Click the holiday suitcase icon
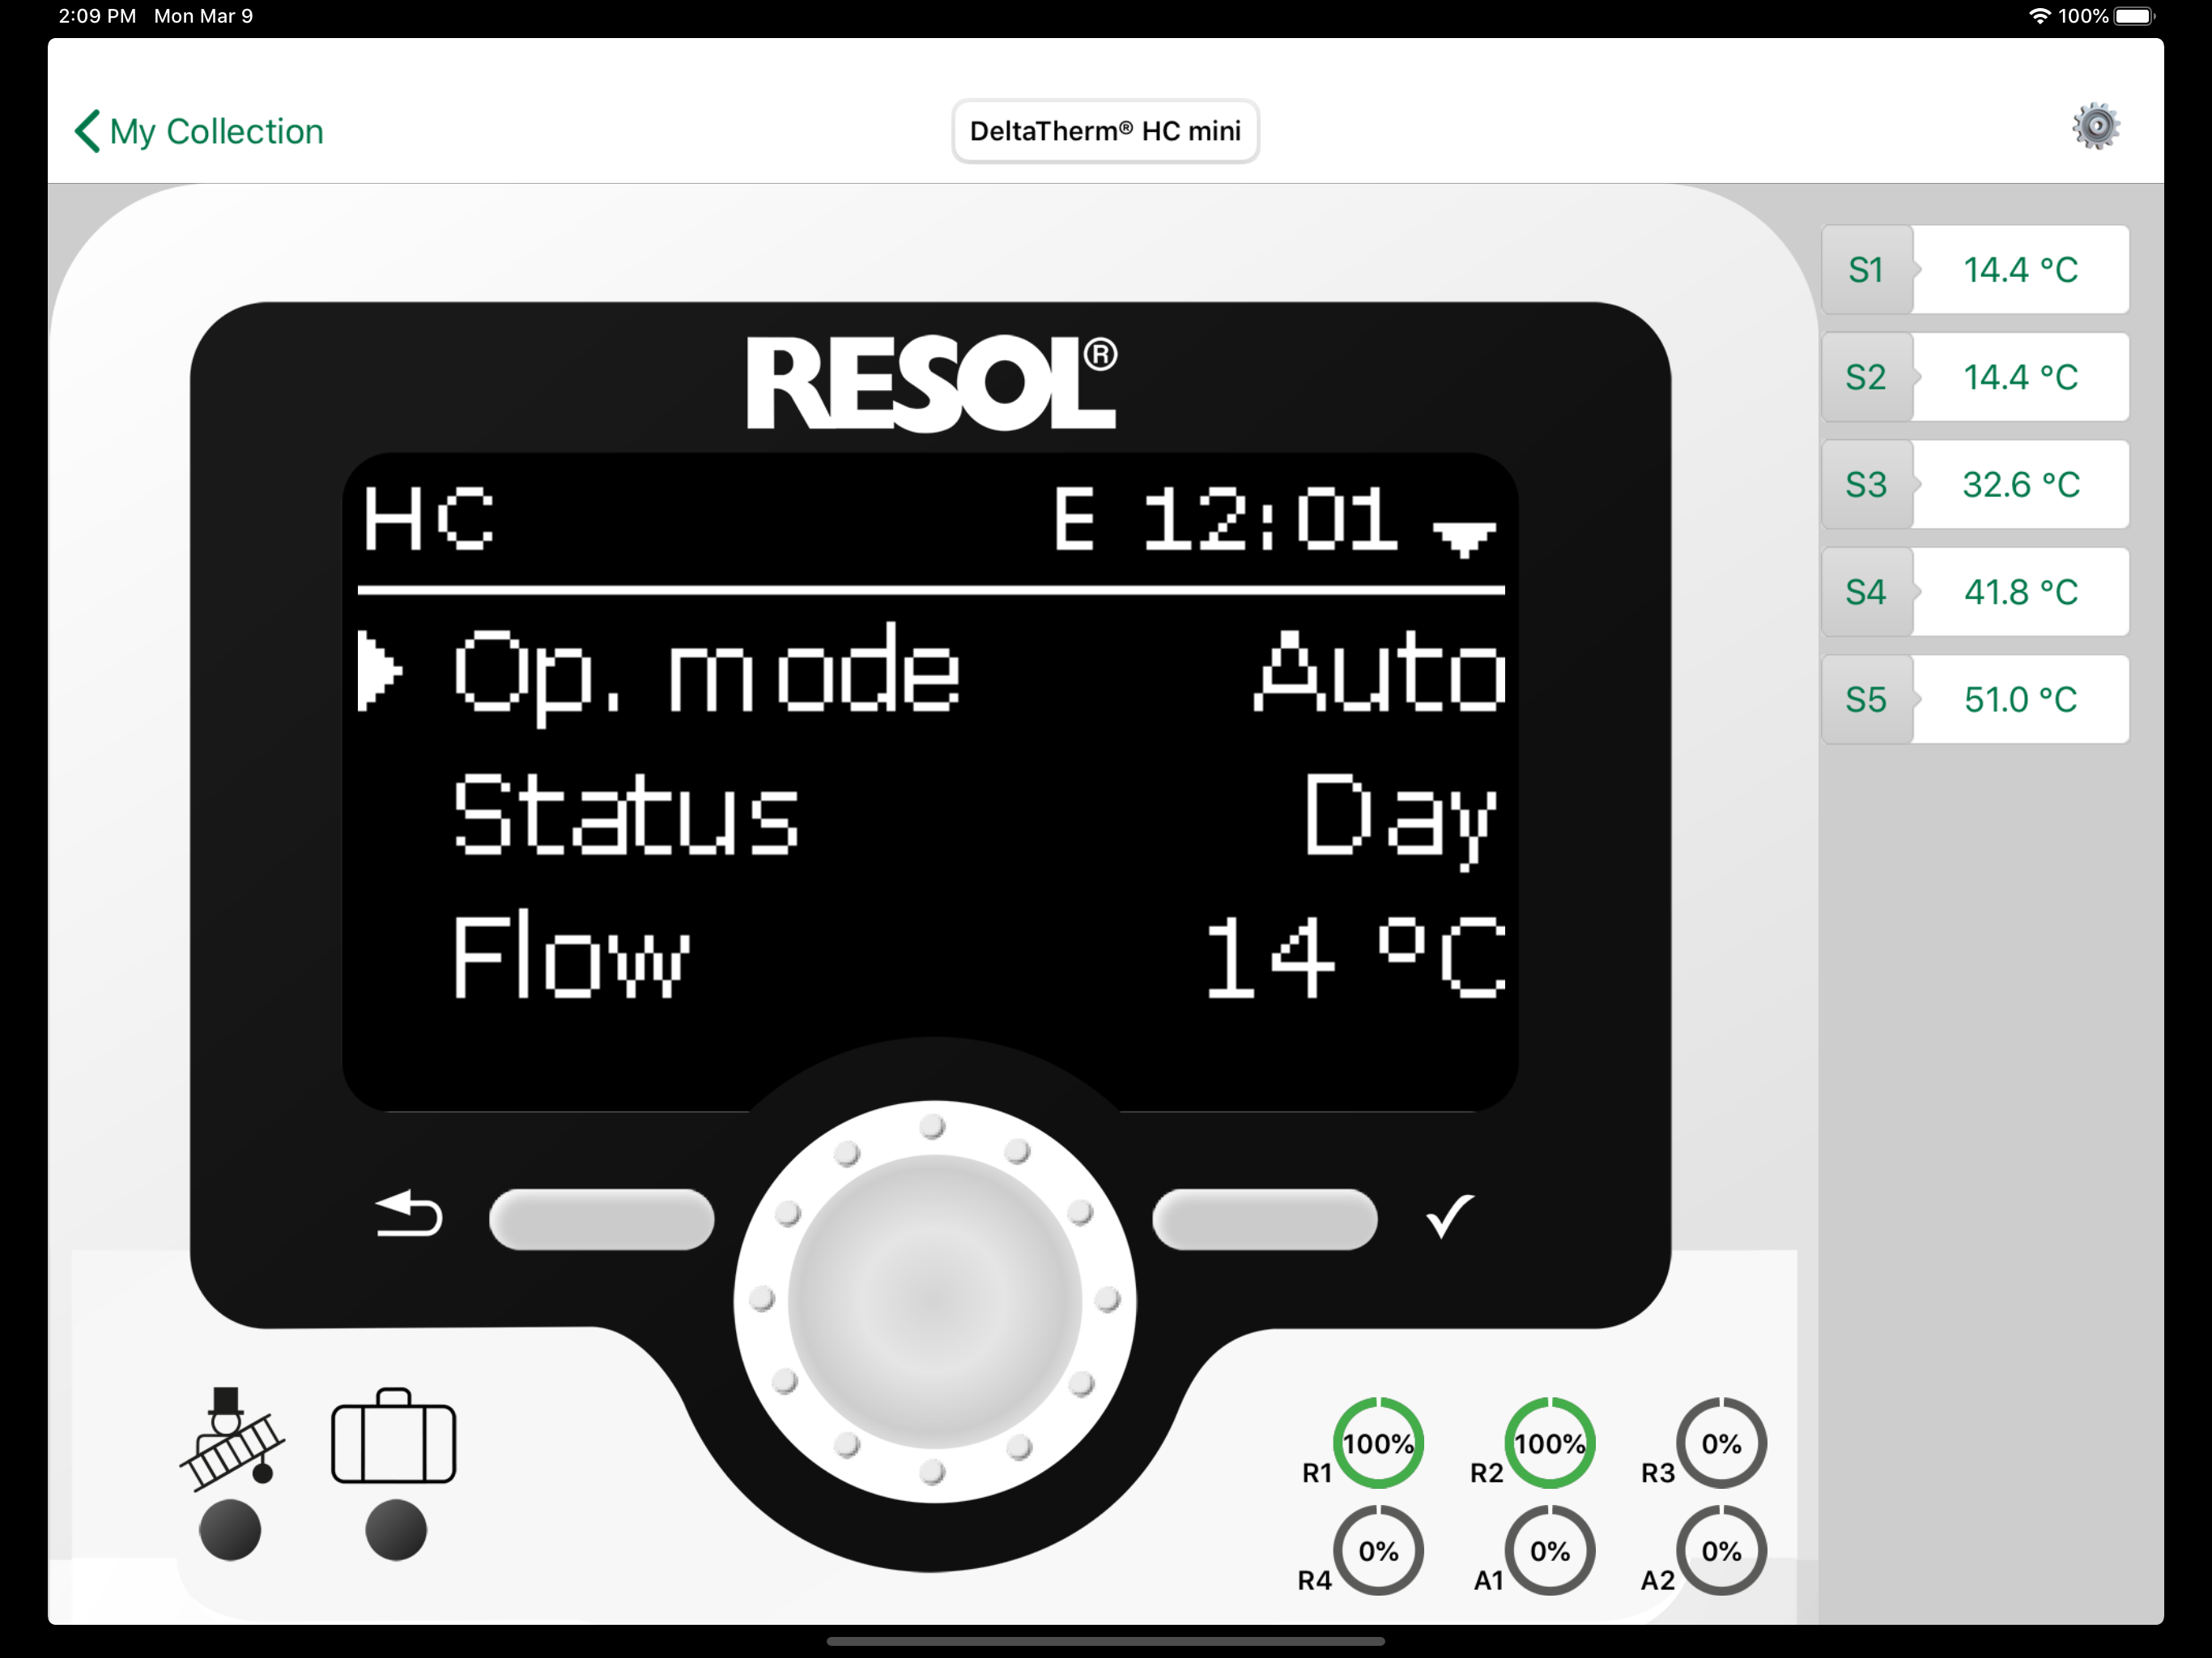Screen dimensions: 2212x1658 394,1436
